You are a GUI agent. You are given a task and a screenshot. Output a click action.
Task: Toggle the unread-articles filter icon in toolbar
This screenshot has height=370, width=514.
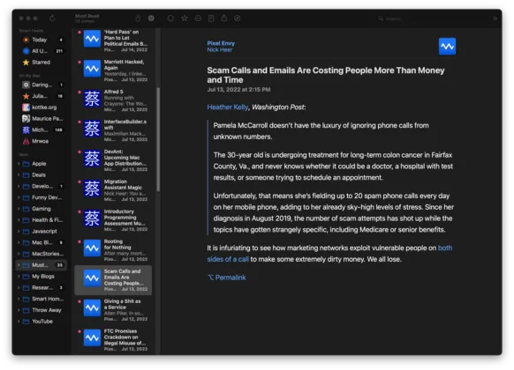click(x=151, y=18)
